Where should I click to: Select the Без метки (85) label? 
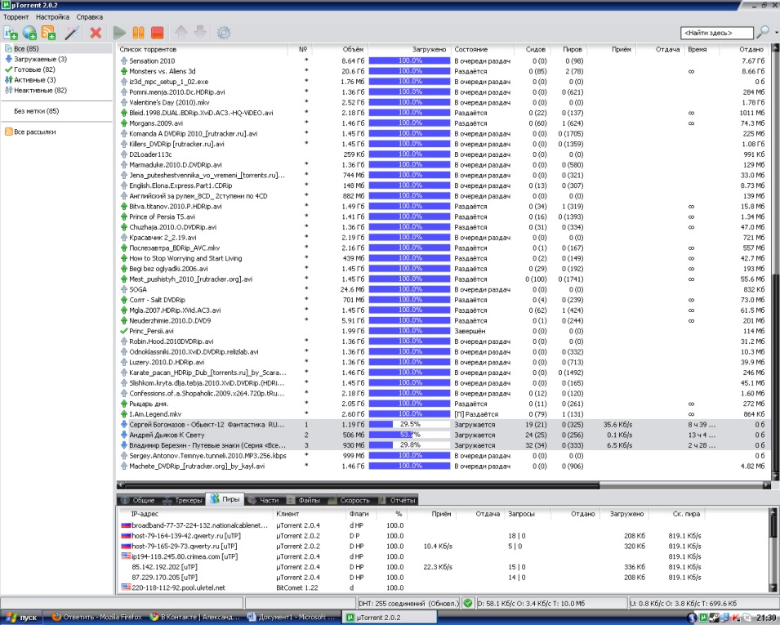coord(36,111)
